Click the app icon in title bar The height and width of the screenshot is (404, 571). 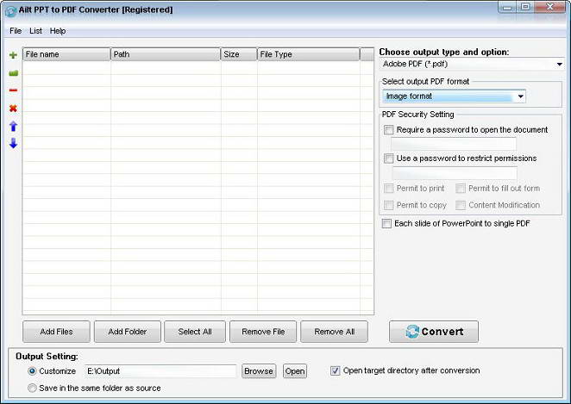[x=10, y=10]
